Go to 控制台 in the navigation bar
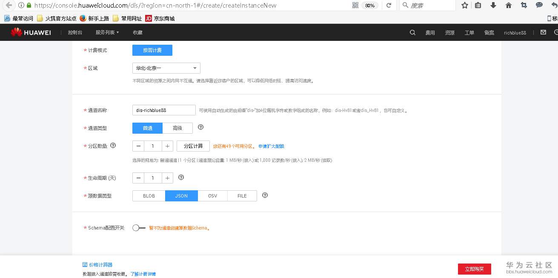Viewport: 558px width, 278px height. tap(75, 32)
